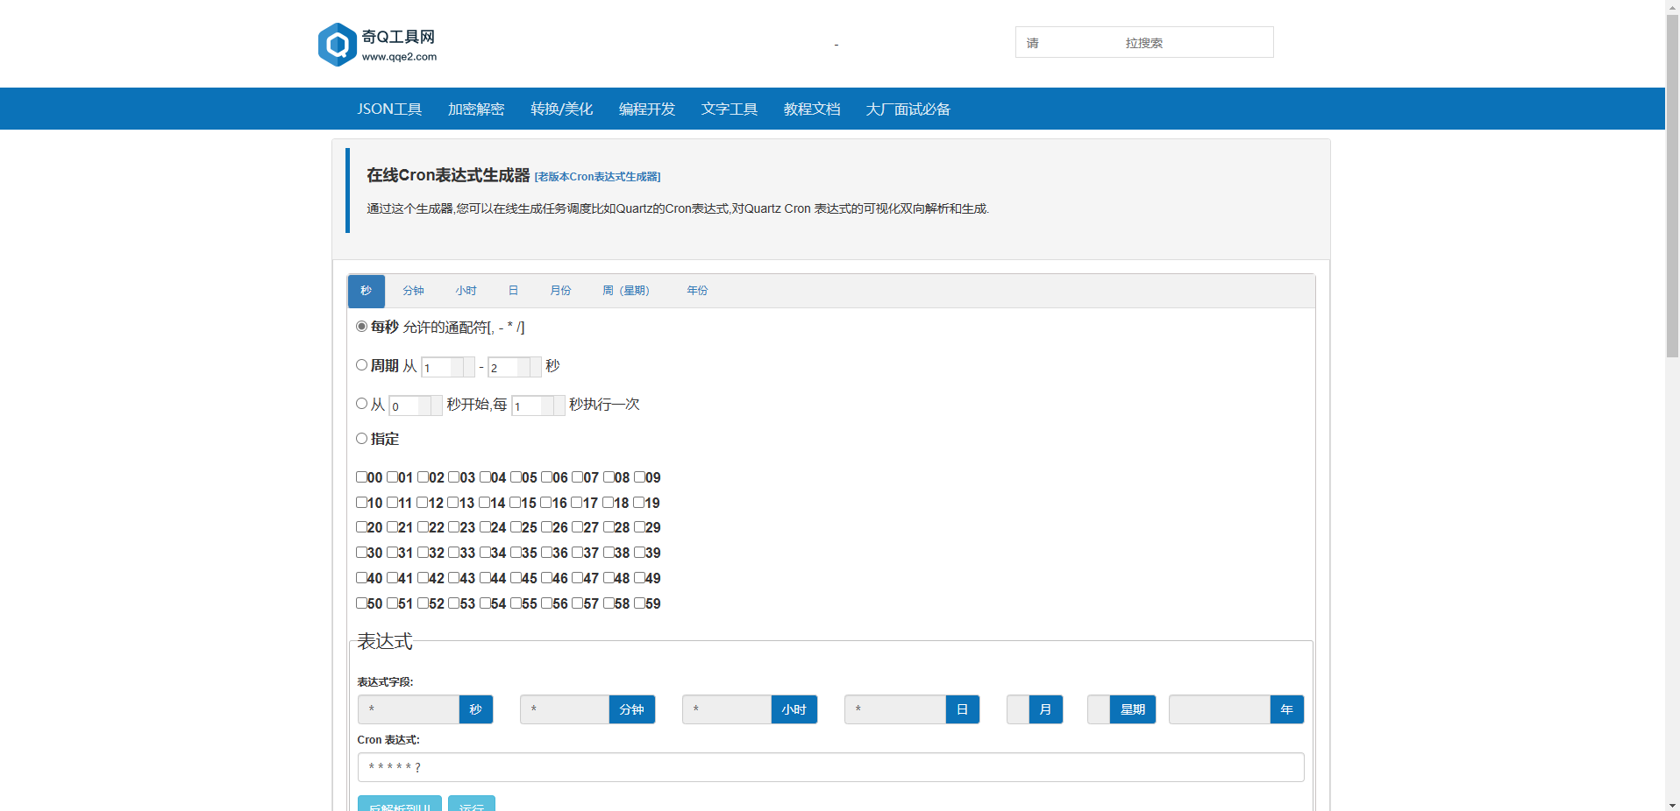1680x811 pixels.
Task: Check the 15 seconds checkbox
Action: point(516,503)
